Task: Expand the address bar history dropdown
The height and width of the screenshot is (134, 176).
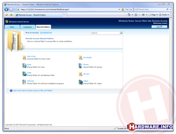Action: tap(119, 10)
